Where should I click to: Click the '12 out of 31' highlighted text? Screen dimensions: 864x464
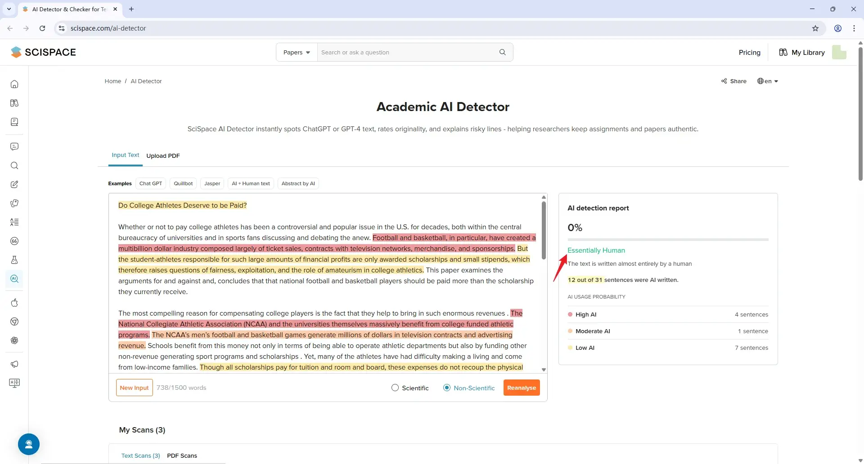(585, 280)
